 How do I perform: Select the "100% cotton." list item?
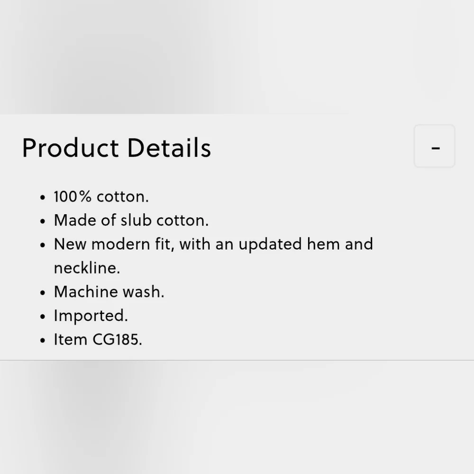click(101, 197)
